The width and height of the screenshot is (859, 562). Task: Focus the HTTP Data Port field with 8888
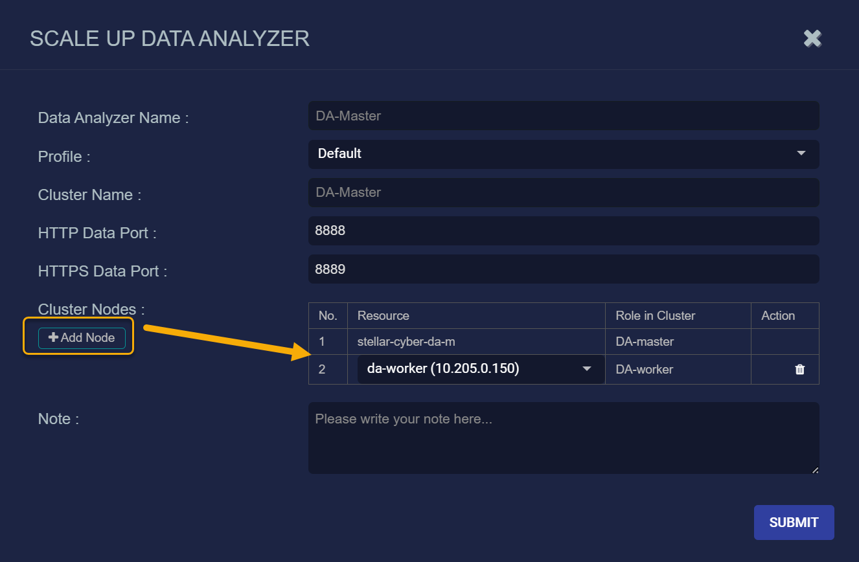(x=563, y=230)
